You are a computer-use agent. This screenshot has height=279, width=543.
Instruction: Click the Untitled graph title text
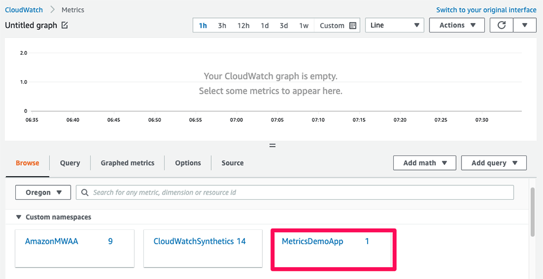point(31,25)
